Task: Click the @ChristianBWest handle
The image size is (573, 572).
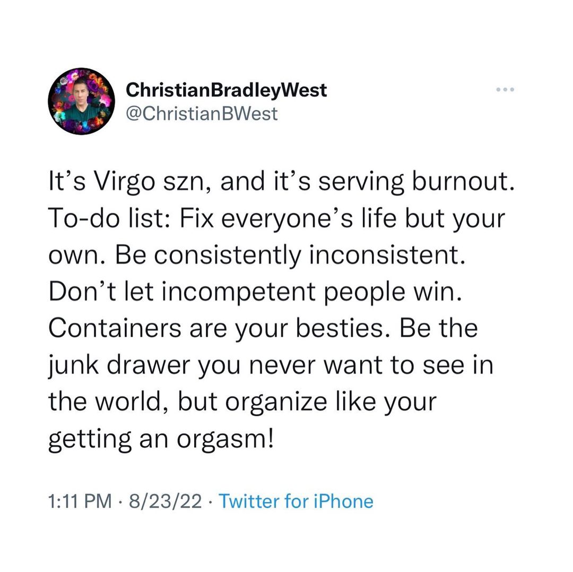Action: (202, 113)
